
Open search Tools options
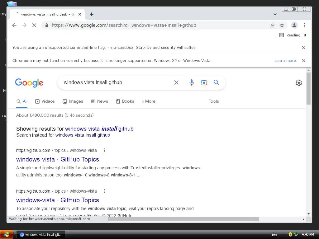point(214,101)
